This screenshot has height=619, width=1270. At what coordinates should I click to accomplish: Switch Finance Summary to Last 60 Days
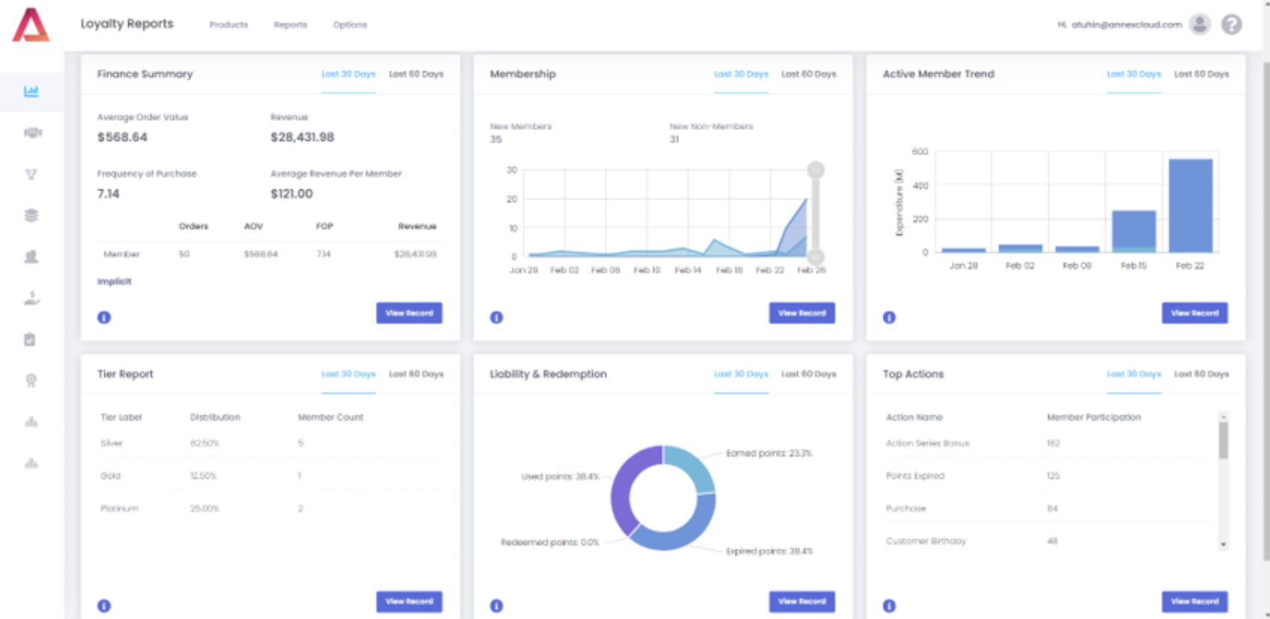click(x=417, y=74)
